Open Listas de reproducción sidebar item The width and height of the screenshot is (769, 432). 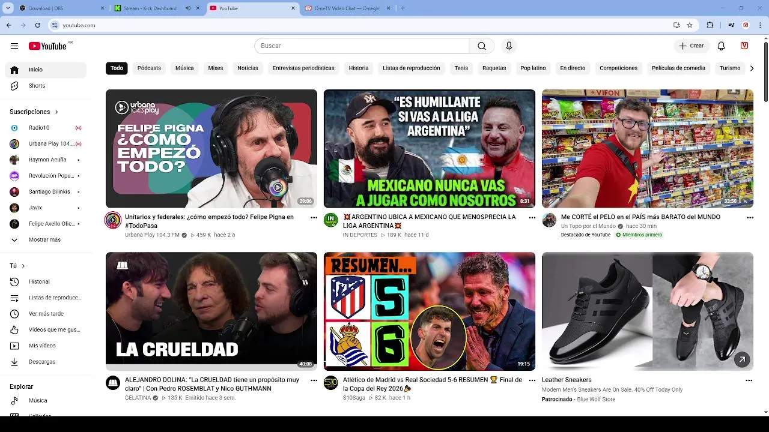click(x=46, y=298)
